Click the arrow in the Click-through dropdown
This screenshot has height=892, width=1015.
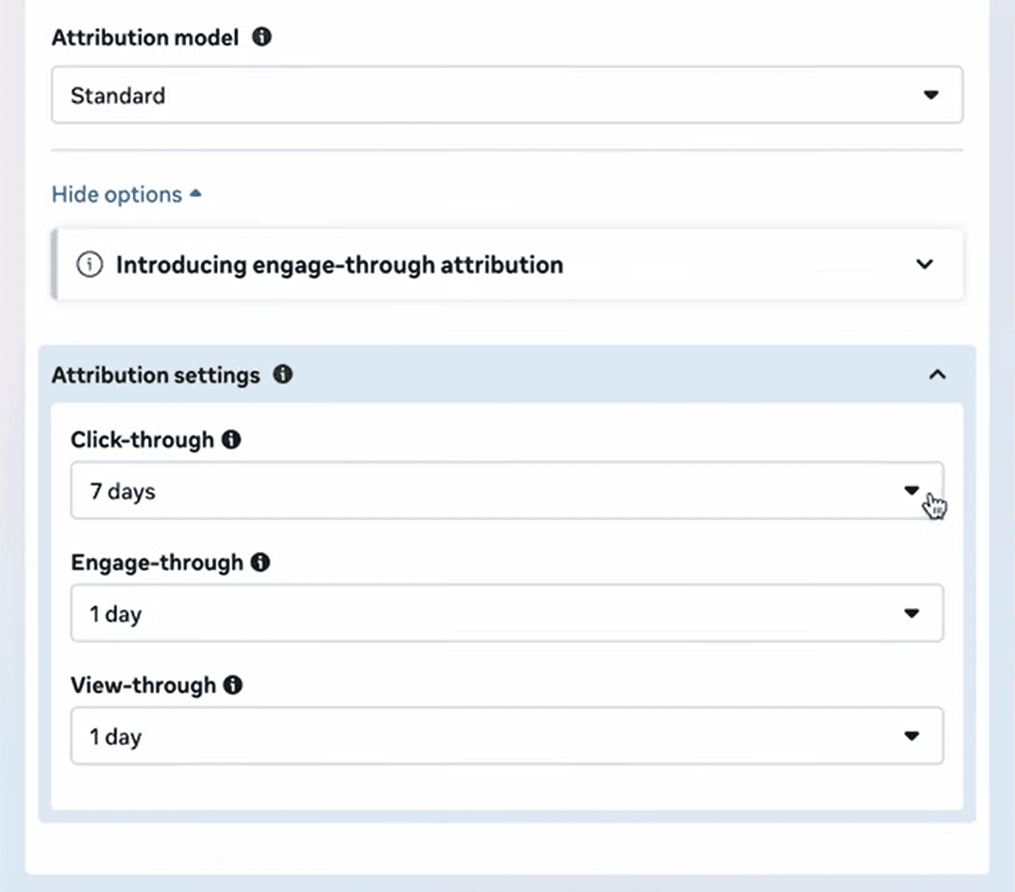pos(912,490)
